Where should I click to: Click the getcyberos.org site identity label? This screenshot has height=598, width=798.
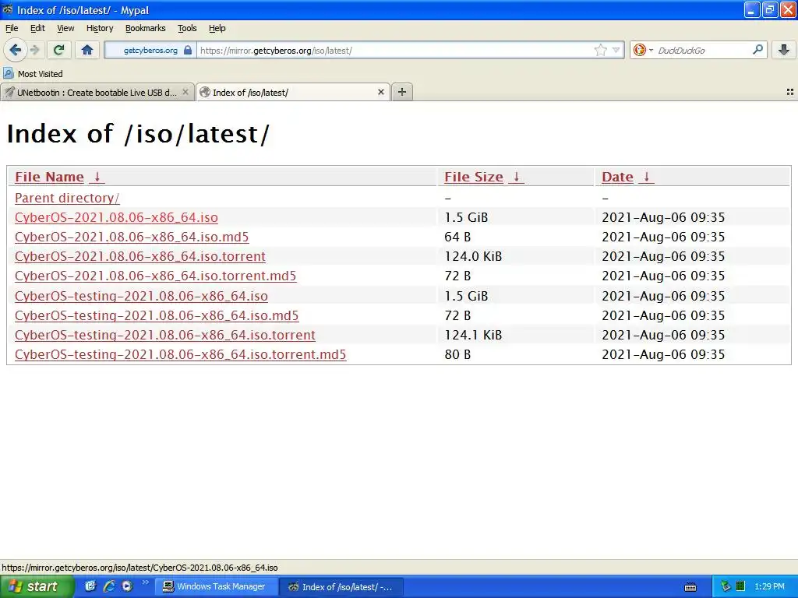point(150,51)
